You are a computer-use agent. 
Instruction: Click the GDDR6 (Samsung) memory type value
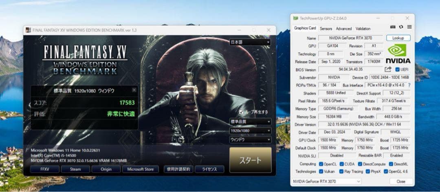click(x=339, y=109)
